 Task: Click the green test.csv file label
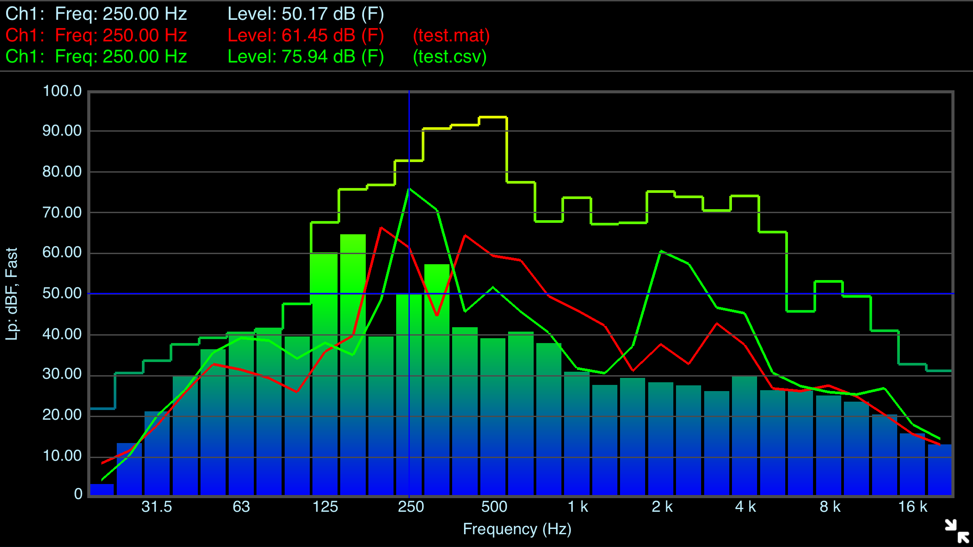coord(449,57)
